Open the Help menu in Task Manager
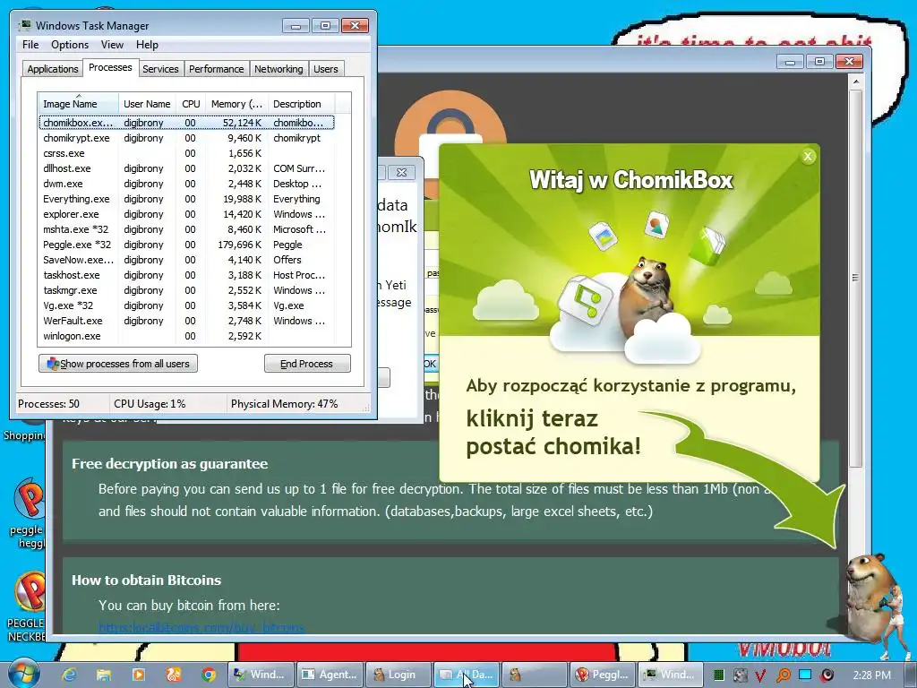The width and height of the screenshot is (917, 688). tap(148, 45)
